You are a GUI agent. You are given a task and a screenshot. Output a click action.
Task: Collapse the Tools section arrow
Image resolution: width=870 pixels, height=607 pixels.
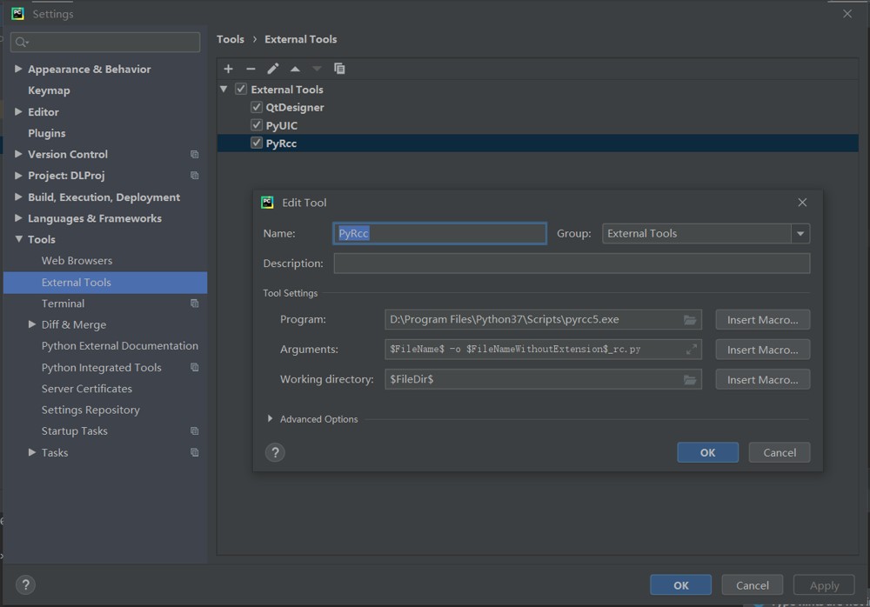pyautogui.click(x=18, y=239)
